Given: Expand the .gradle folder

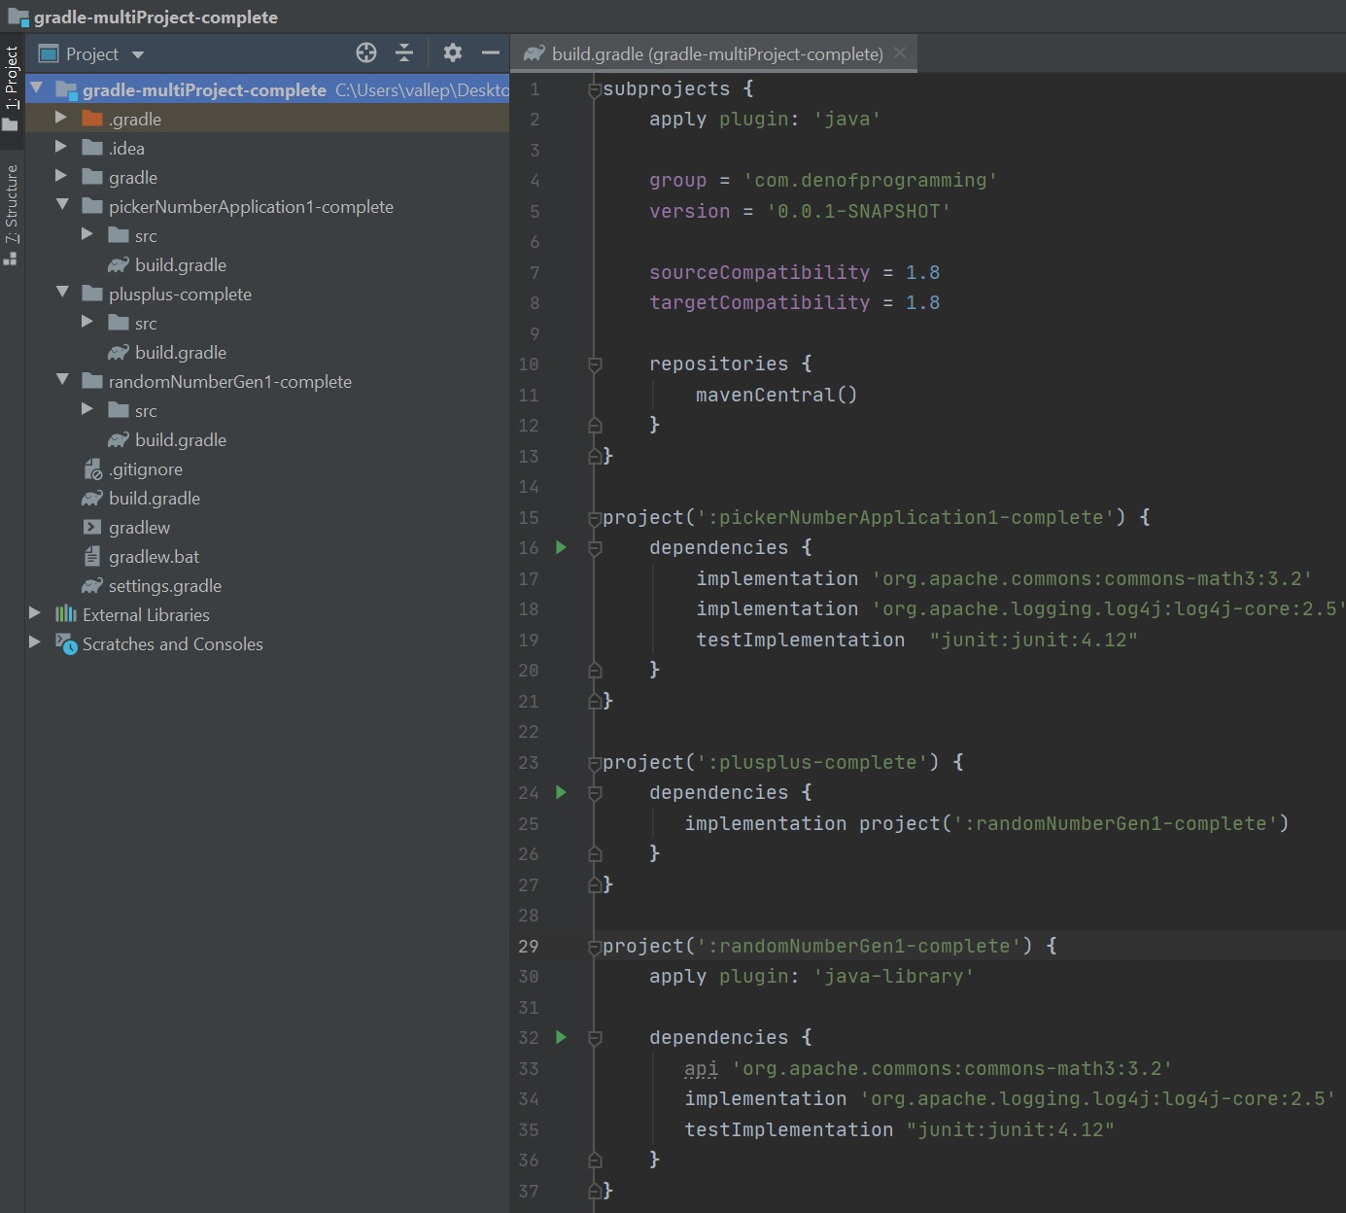Looking at the screenshot, I should coord(61,119).
